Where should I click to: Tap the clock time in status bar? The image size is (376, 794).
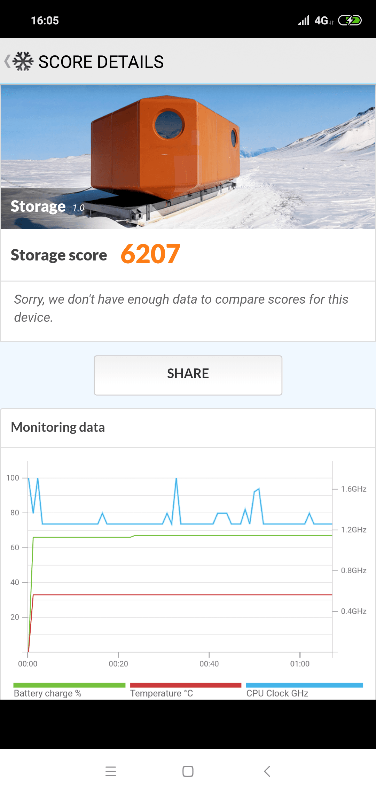click(x=45, y=21)
